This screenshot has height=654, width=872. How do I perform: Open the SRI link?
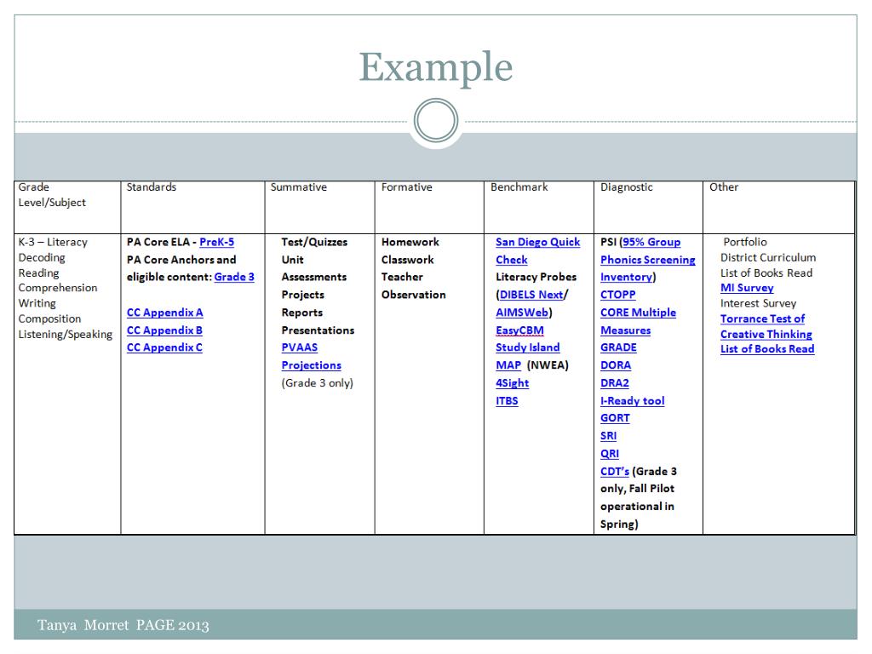[608, 436]
